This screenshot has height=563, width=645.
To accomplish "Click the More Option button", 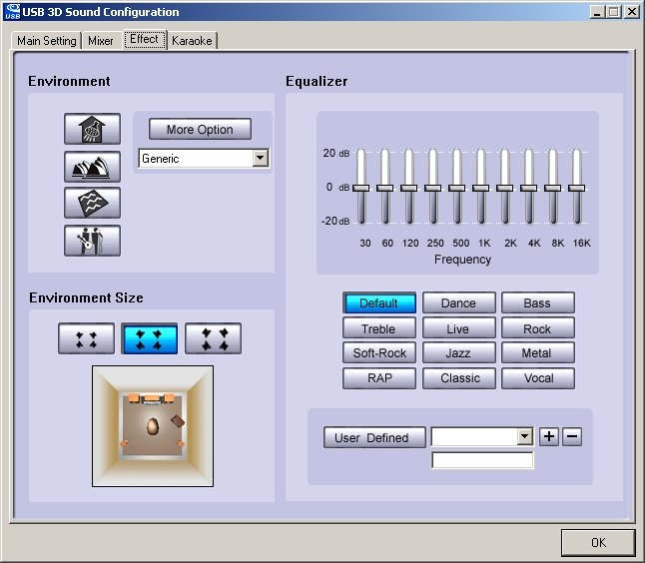I will (x=200, y=130).
